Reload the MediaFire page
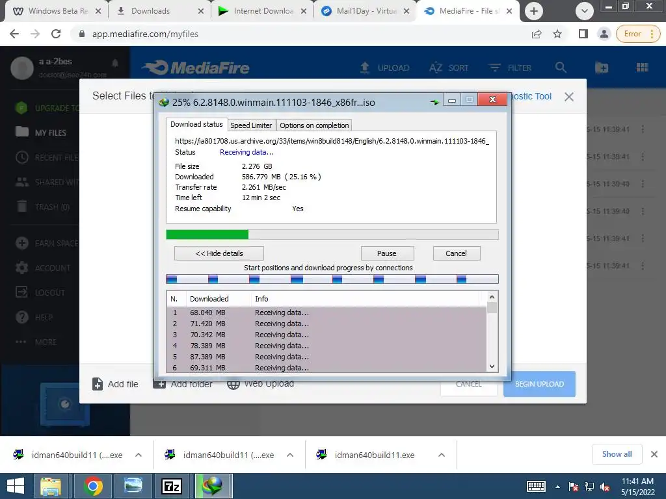Image resolution: width=666 pixels, height=499 pixels. pos(56,34)
